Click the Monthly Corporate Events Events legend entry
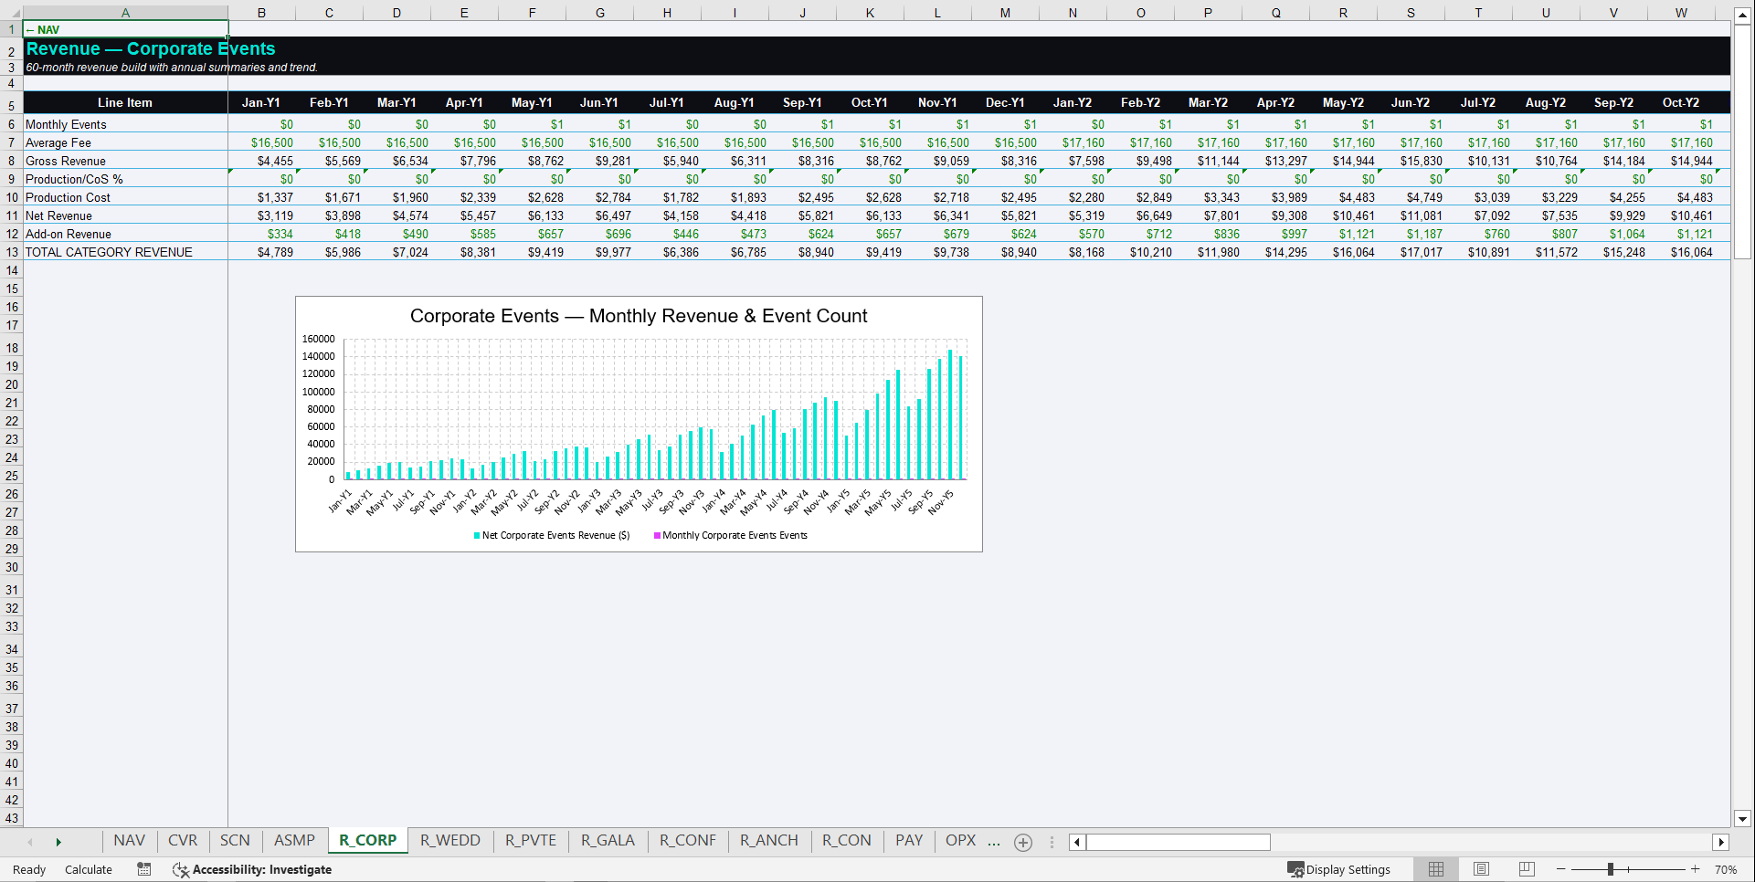 pos(731,535)
